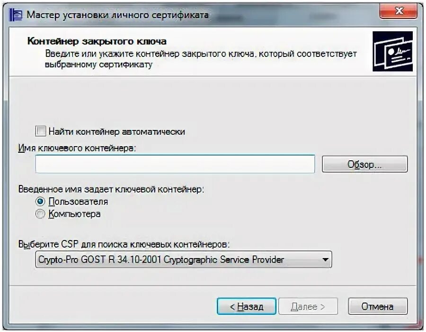The image size is (426, 332).
Task: Click the title text 'Мастер установки личного сертификата'
Action: (x=118, y=15)
